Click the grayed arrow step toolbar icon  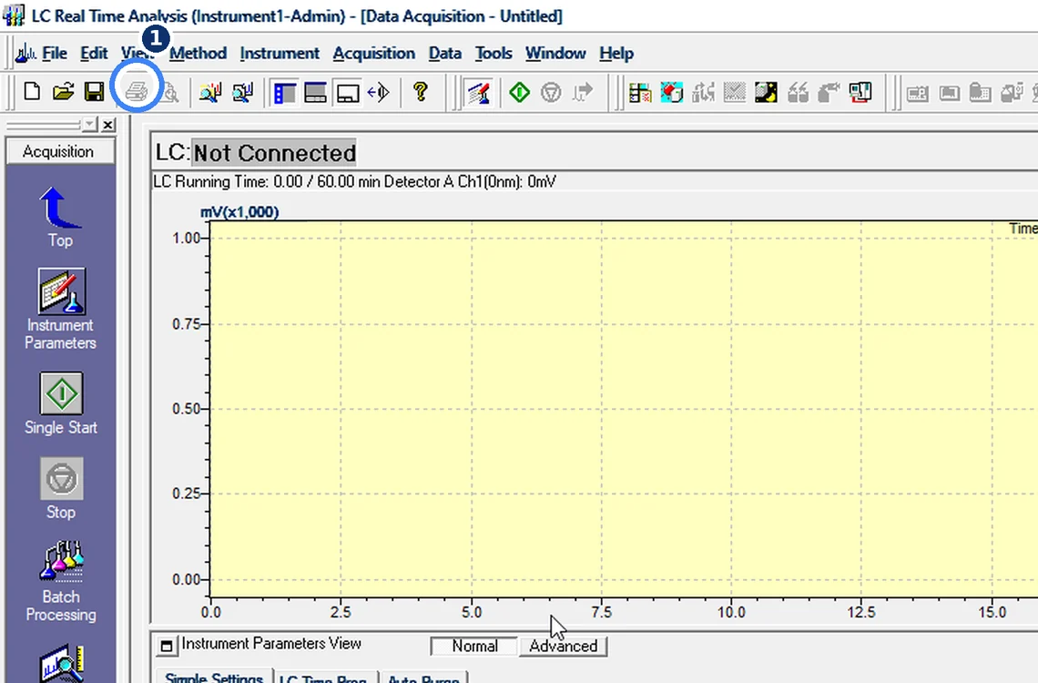pyautogui.click(x=583, y=92)
